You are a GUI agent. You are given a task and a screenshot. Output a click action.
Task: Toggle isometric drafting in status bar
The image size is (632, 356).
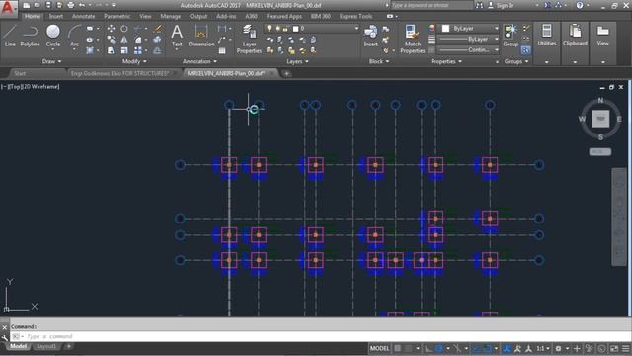click(x=457, y=348)
